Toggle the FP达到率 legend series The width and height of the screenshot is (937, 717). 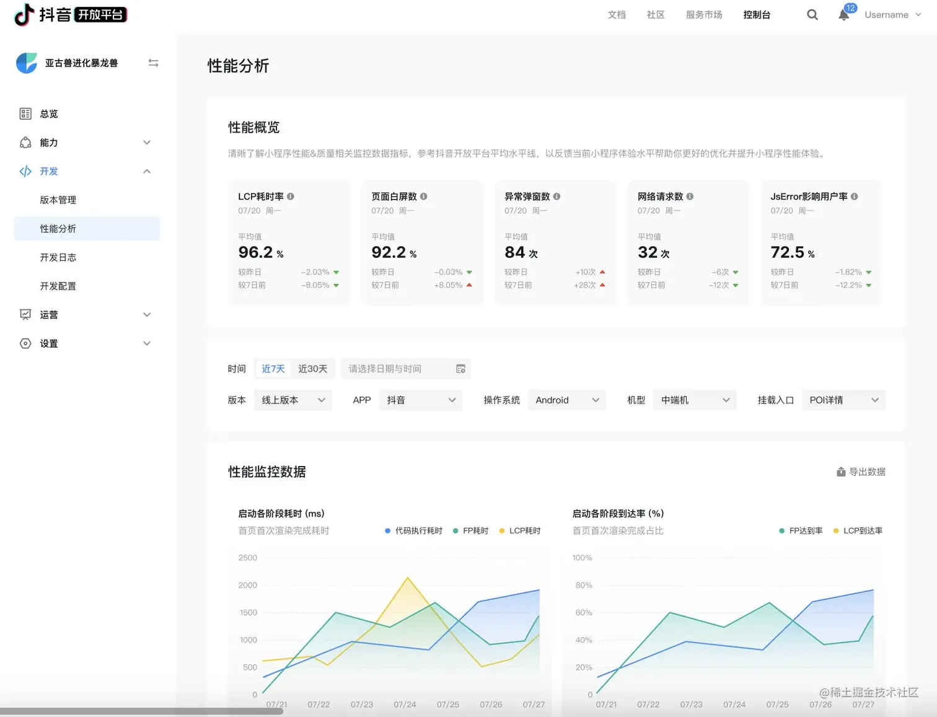click(801, 531)
